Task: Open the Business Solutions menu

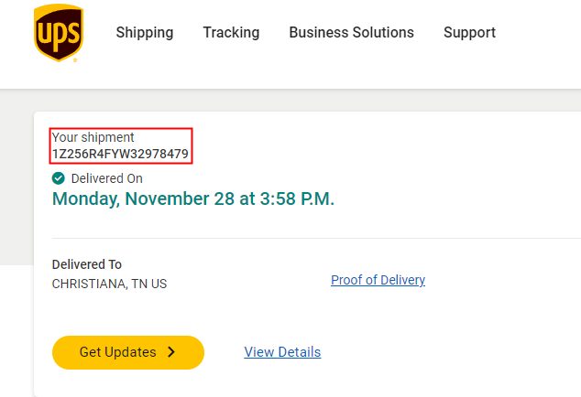Action: [x=351, y=33]
